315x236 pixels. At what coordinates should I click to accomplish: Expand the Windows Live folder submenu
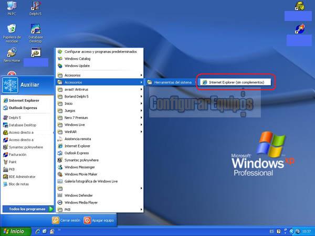(x=99, y=125)
